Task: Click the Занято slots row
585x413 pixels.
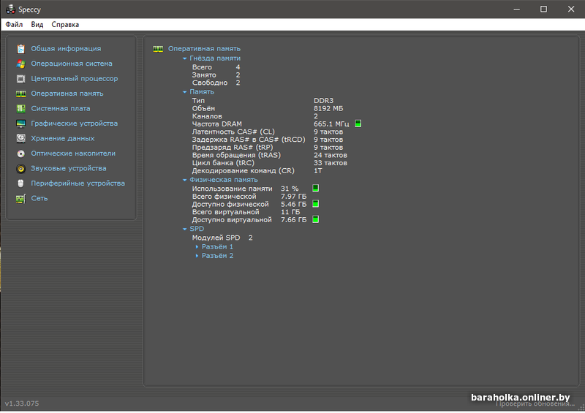Action: point(216,75)
